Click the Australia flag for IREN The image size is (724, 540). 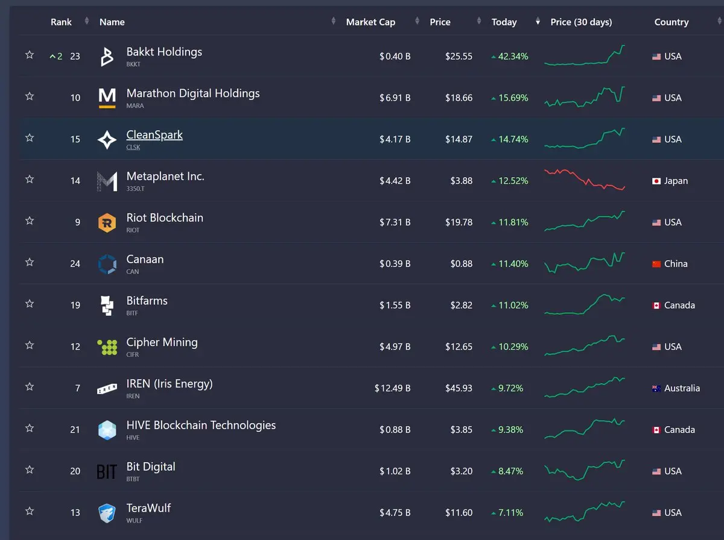[656, 389]
